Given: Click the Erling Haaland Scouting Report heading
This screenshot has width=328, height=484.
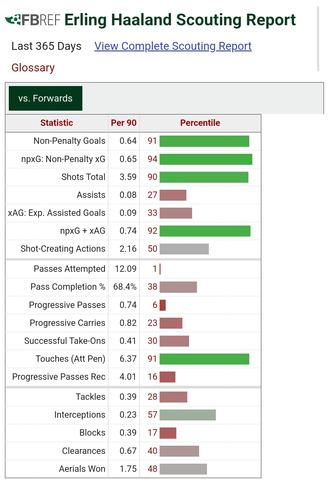Looking at the screenshot, I should [180, 20].
